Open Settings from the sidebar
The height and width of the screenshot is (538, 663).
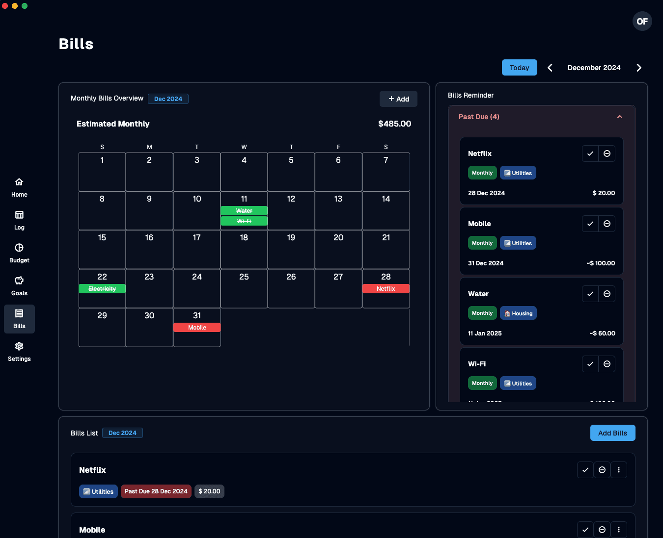(19, 351)
